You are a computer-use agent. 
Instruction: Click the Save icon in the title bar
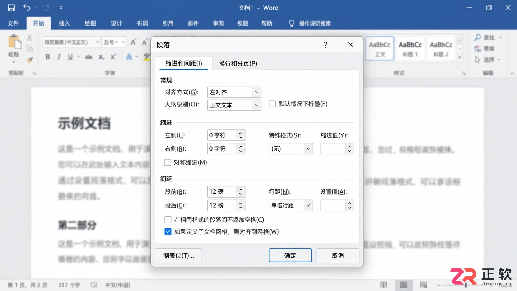coord(11,8)
